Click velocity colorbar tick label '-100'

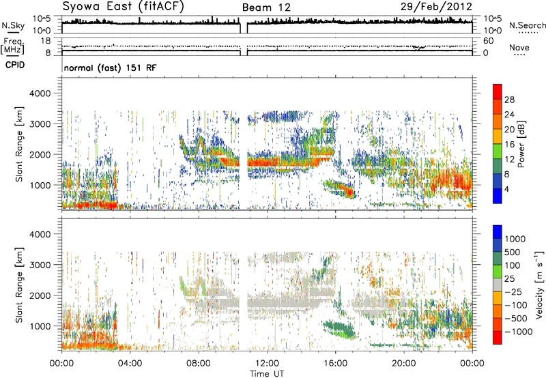[516, 305]
